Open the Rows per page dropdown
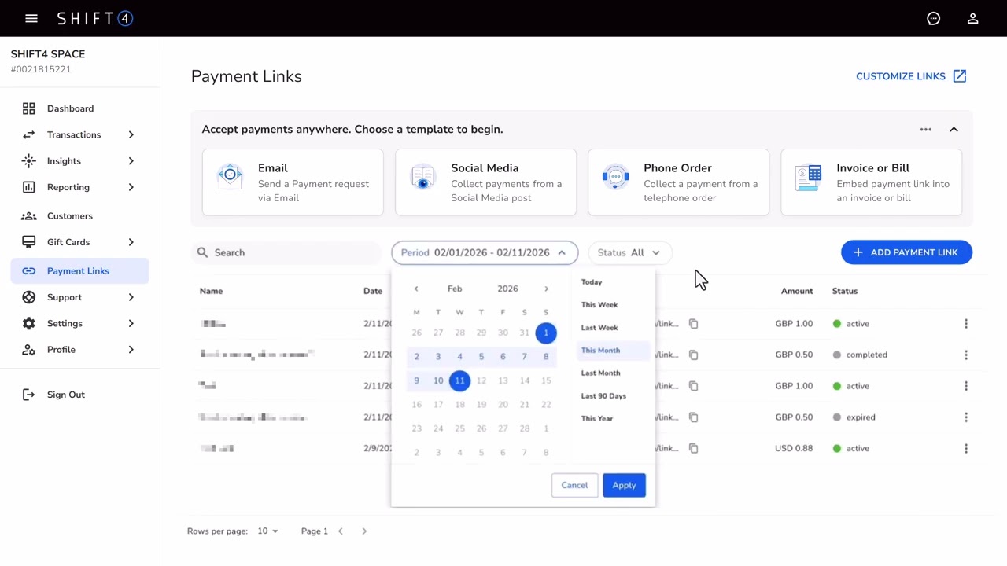The width and height of the screenshot is (1007, 566). pyautogui.click(x=268, y=531)
